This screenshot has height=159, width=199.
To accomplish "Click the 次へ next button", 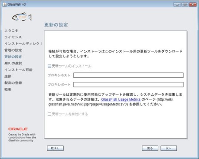I will [x=168, y=148].
